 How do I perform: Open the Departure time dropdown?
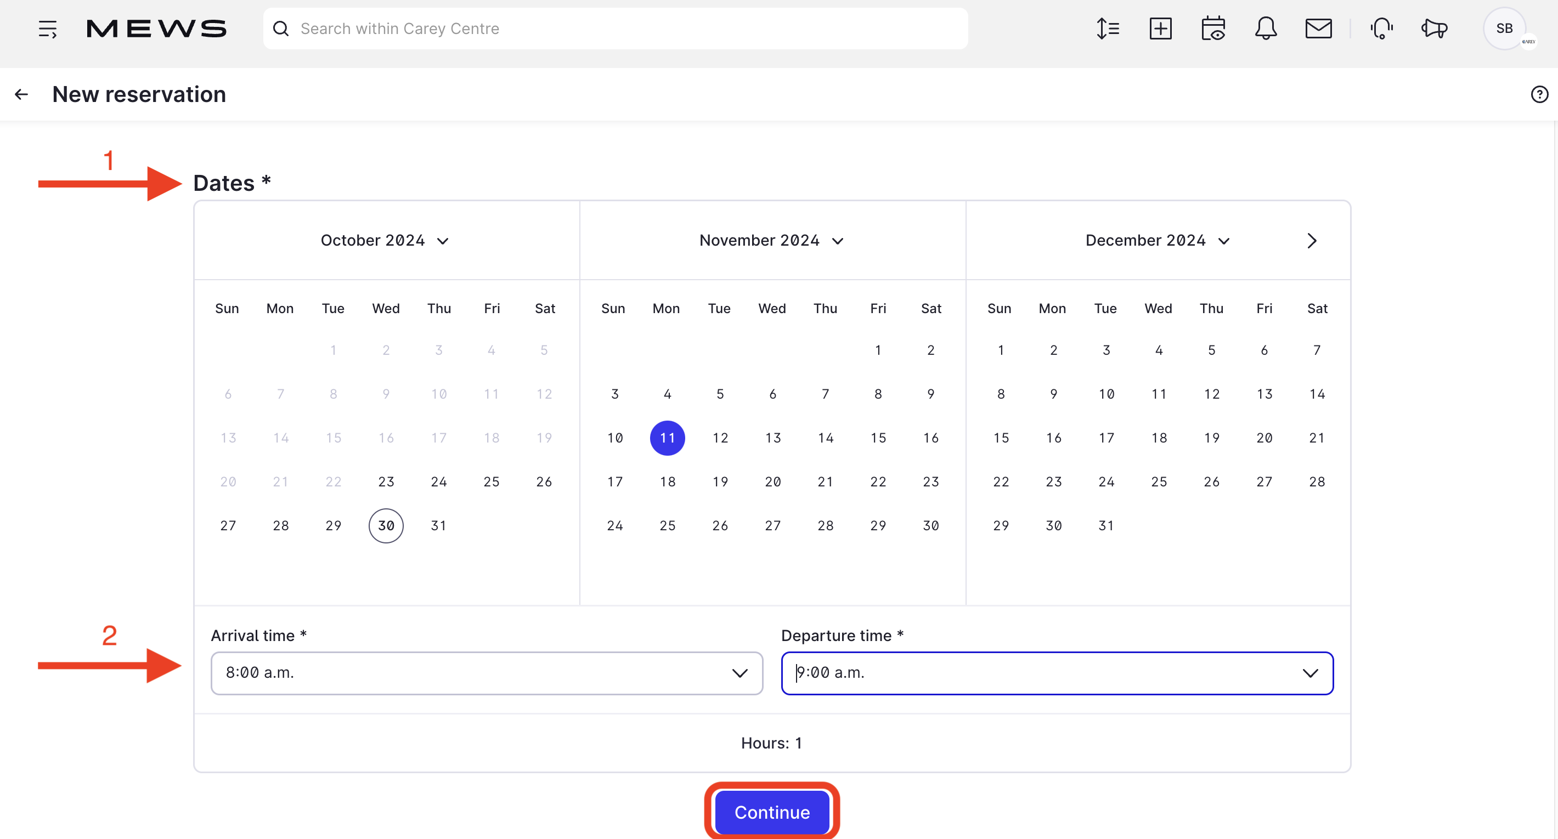(1057, 673)
